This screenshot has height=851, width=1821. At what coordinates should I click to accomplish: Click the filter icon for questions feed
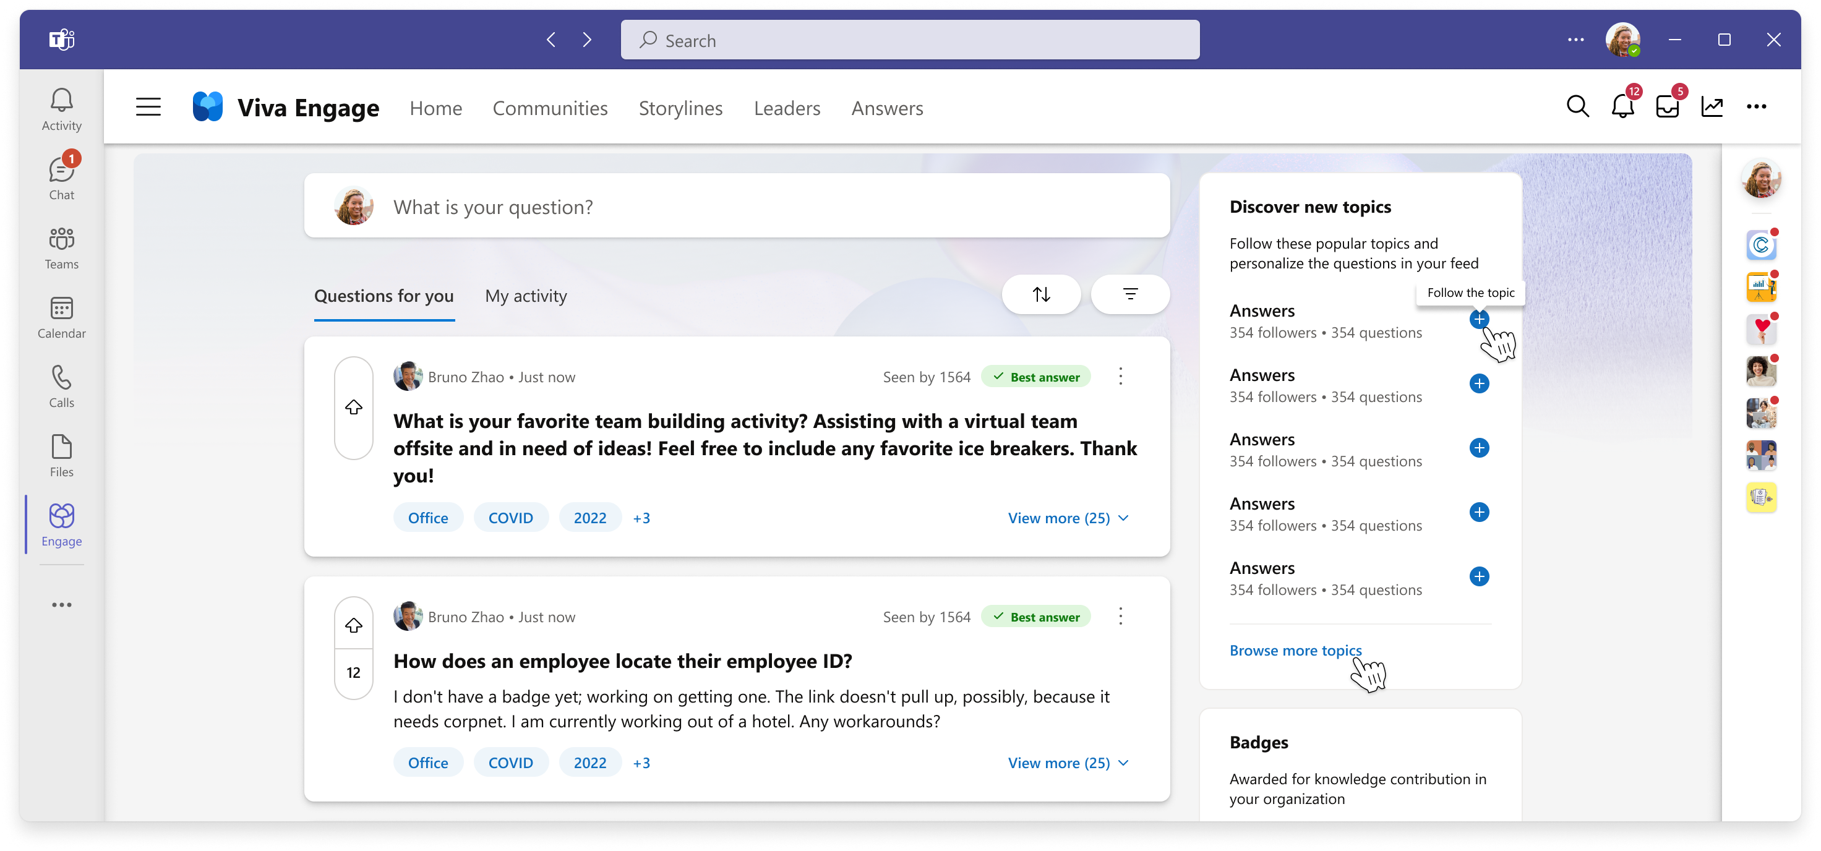[x=1129, y=295]
